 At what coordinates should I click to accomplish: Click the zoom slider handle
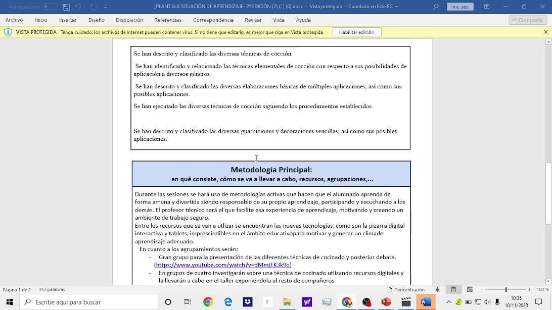point(505,289)
